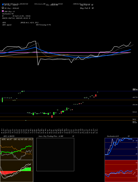Click the empty Intra Day Trading chart box
The height and width of the screenshot is (182, 138).
(55, 154)
